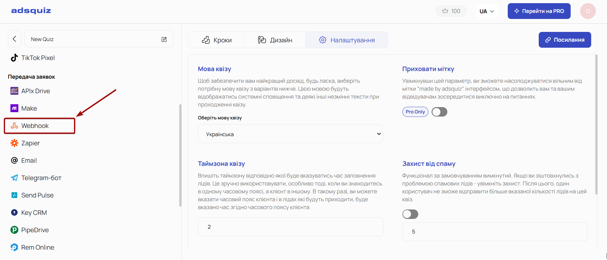Click the steps icon in Кроки tab
607x260 pixels.
point(206,40)
